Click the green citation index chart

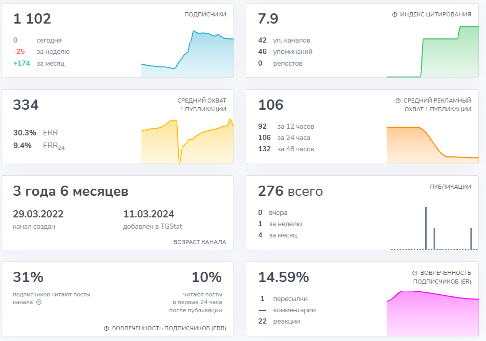433,56
